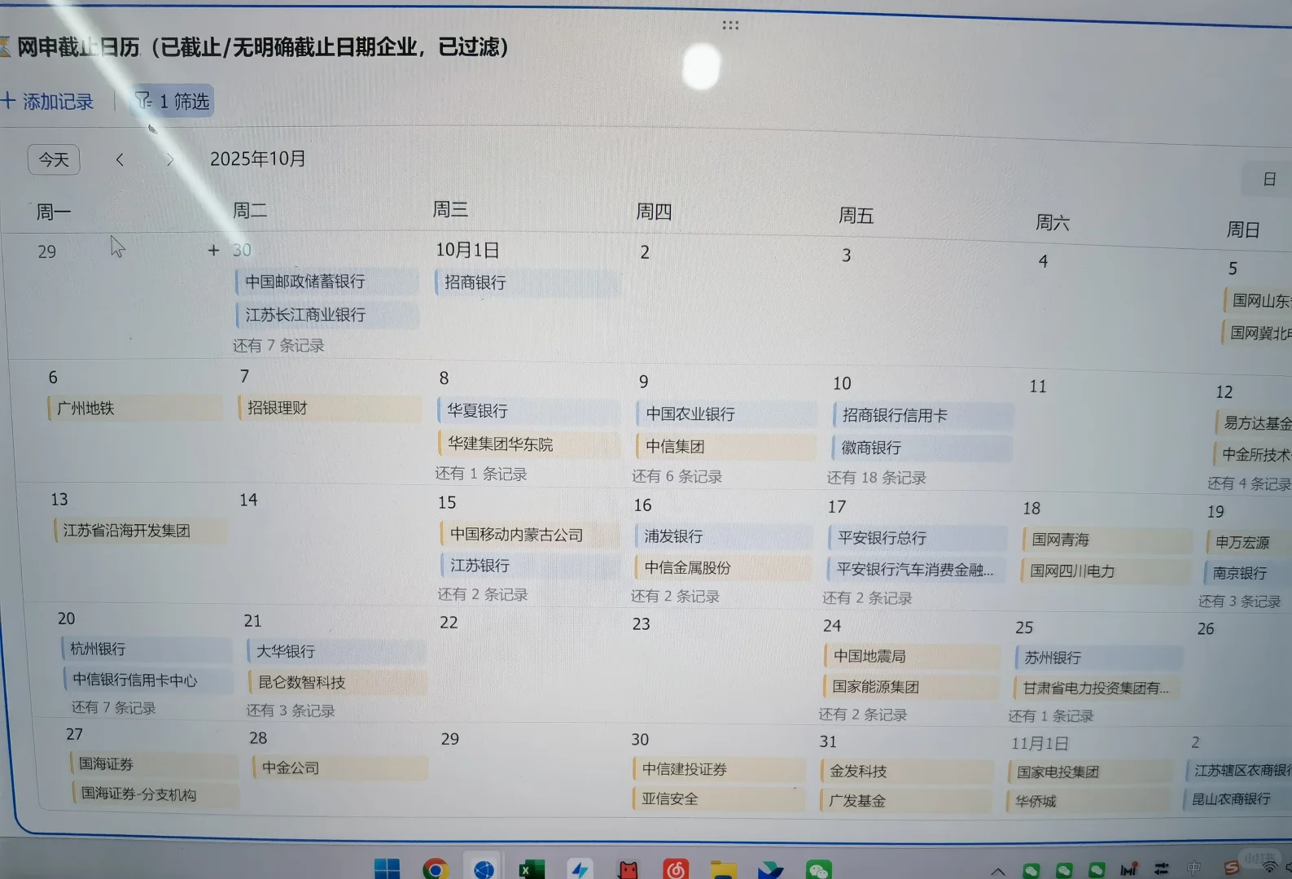Open the 江苏长江商业银行 record
1292x879 pixels.
click(327, 315)
